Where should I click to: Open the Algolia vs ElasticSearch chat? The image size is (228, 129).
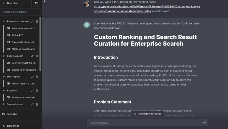point(23,49)
